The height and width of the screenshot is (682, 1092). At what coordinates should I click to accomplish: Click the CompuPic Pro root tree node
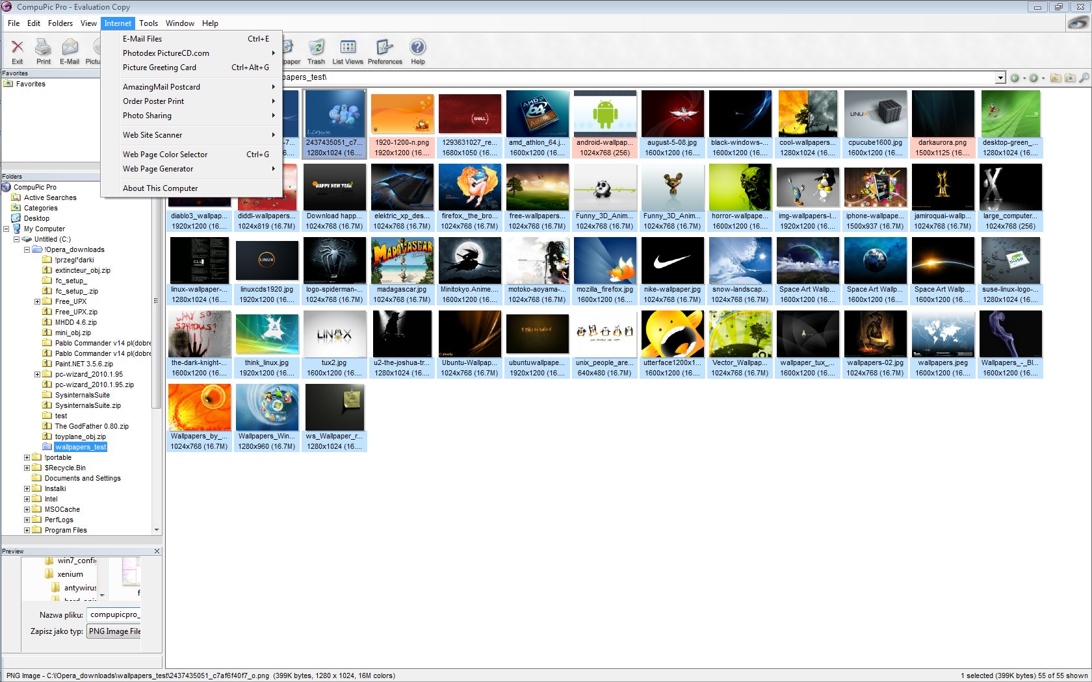point(35,187)
